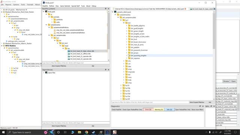Expand the brt_grail_knights folder

pyautogui.click(x=127, y=28)
